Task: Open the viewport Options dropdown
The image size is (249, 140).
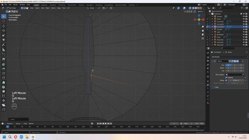Action: click(201, 12)
